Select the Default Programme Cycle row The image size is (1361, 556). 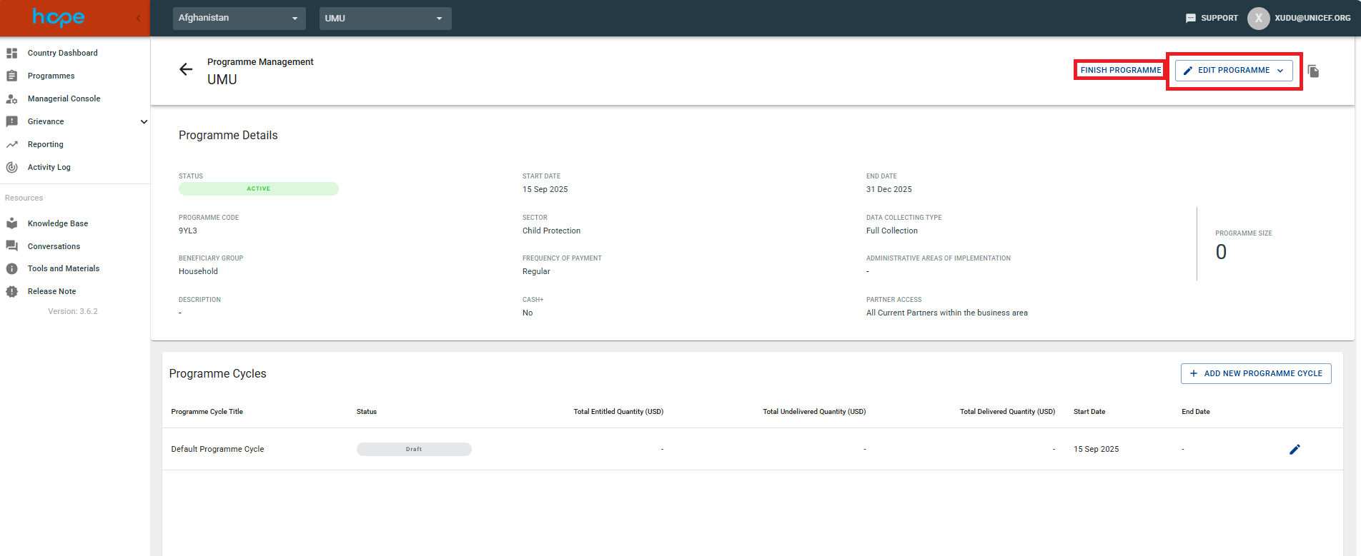tap(218, 449)
